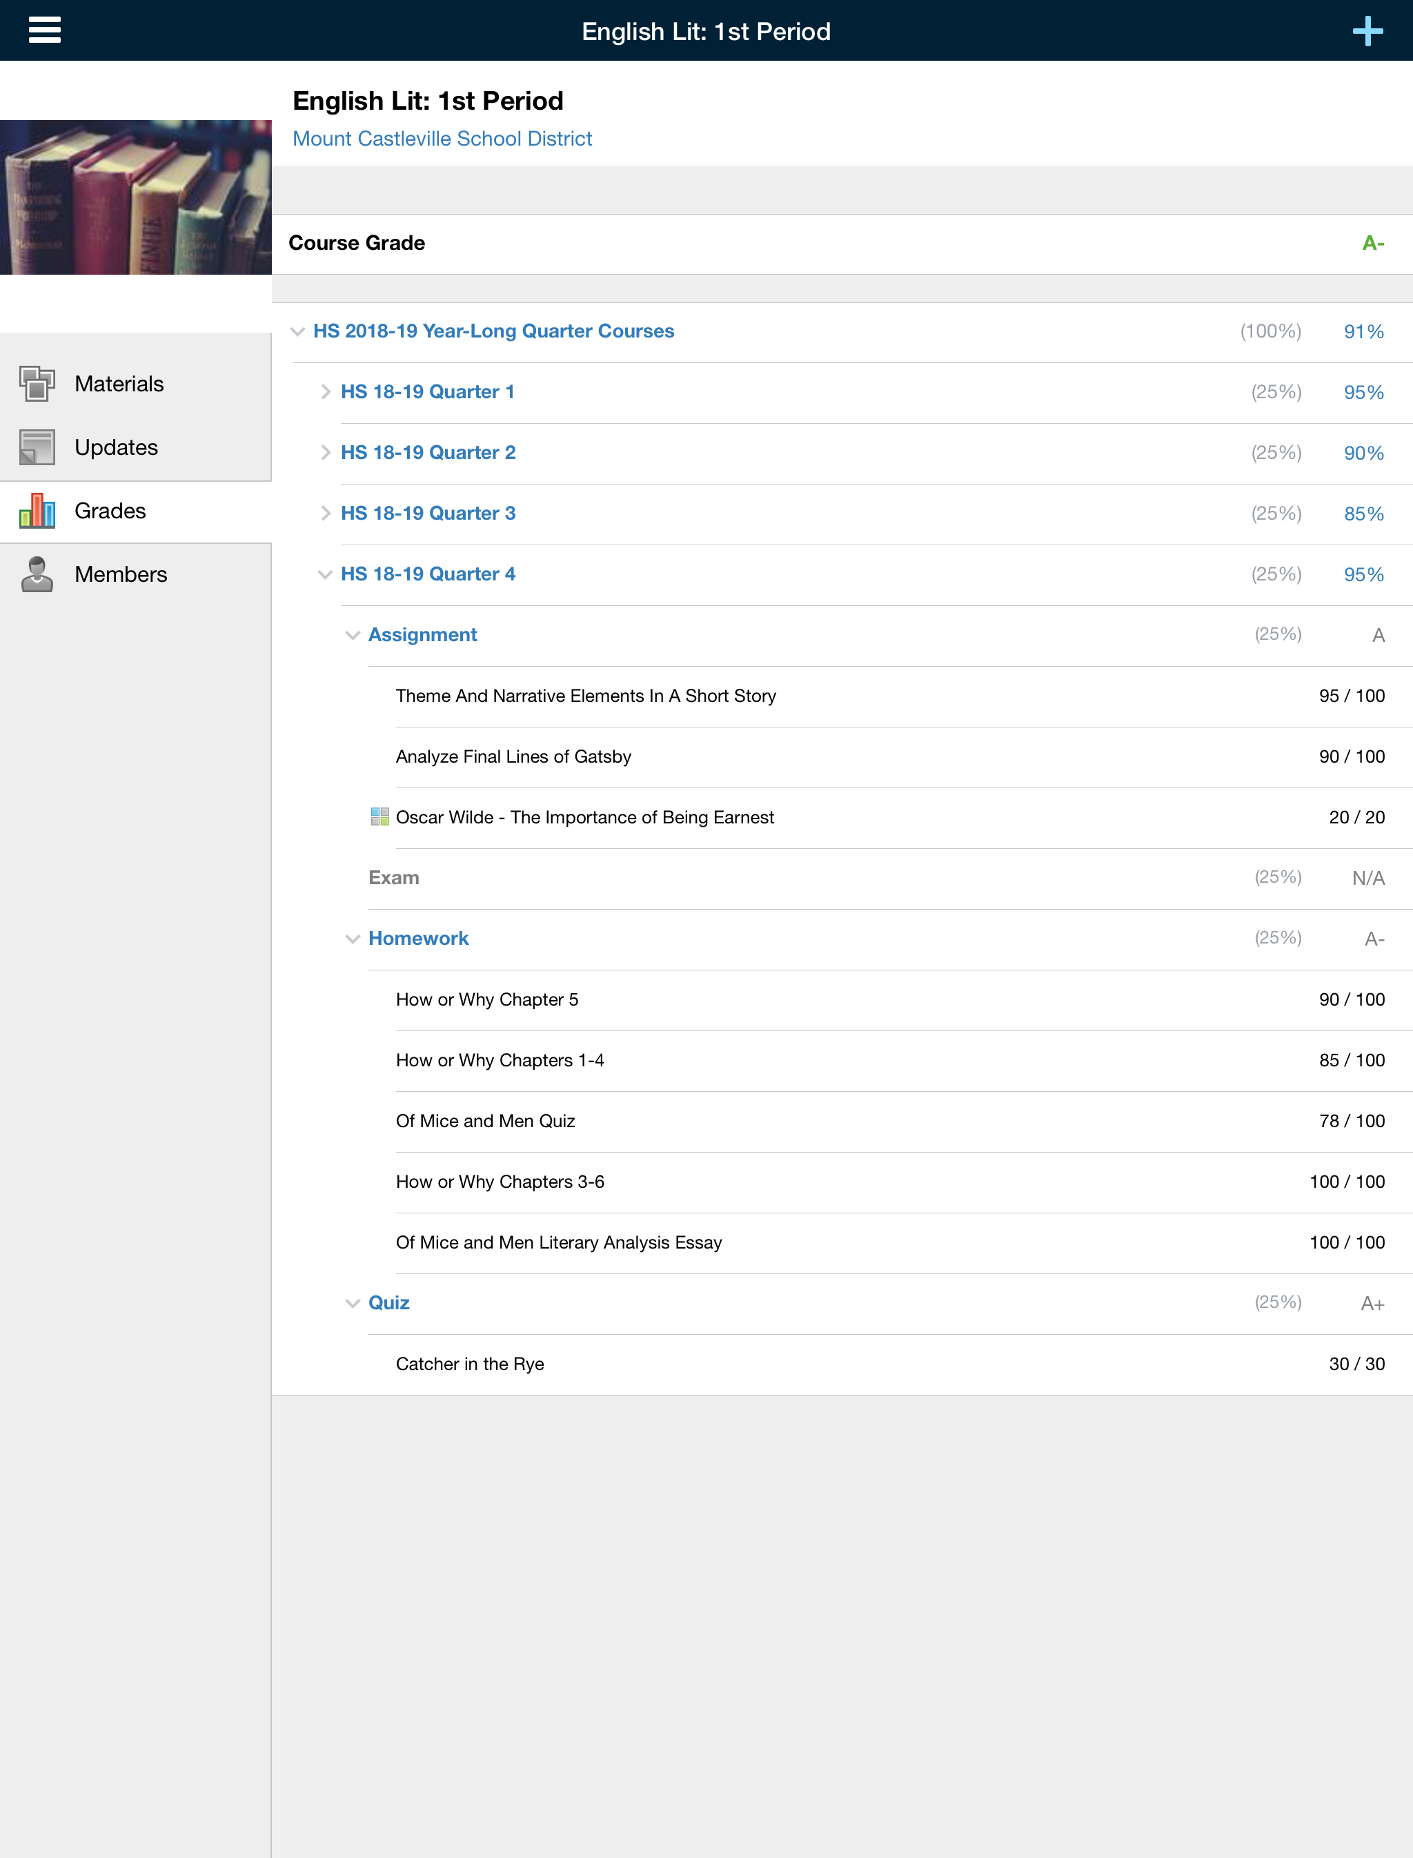Screen dimensions: 1413x1858
Task: Collapse the Assignment category chevron
Action: point(353,635)
